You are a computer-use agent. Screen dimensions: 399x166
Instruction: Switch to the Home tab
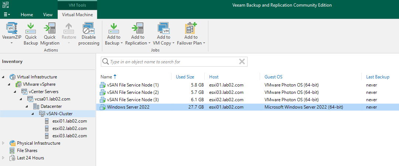[x=27, y=15]
